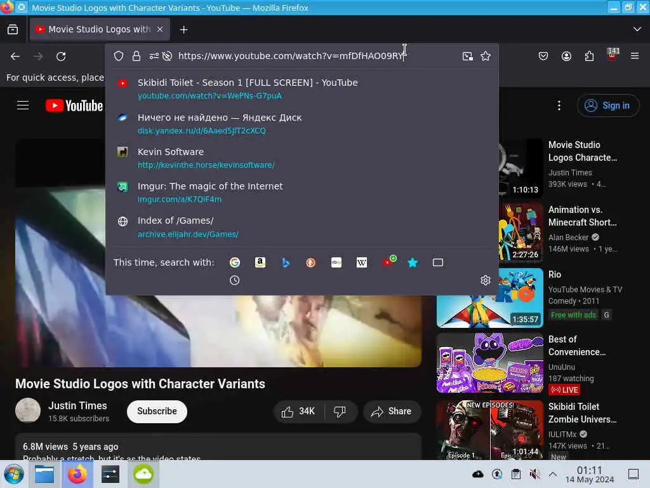Image resolution: width=650 pixels, height=488 pixels.
Task: Search this time with eBay
Action: 336,262
